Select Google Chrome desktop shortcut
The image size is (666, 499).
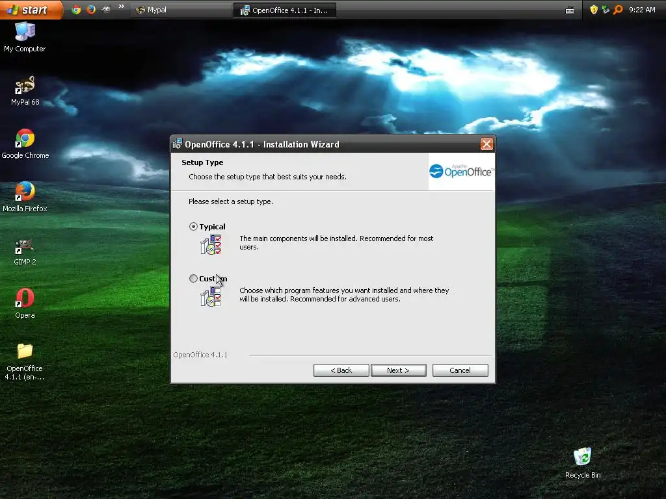click(x=25, y=144)
